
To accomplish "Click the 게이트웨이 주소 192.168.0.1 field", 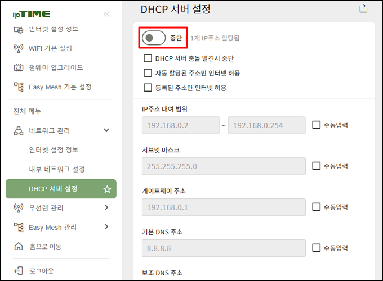I will point(224,207).
